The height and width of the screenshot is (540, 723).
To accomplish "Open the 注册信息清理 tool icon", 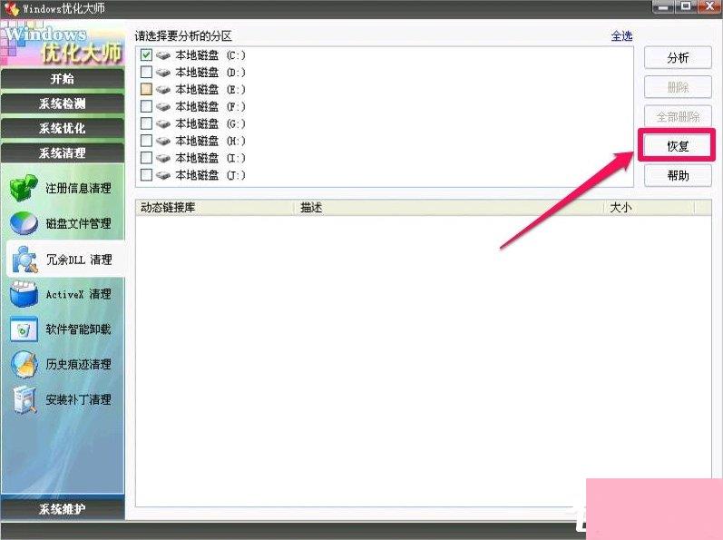I will (x=23, y=188).
